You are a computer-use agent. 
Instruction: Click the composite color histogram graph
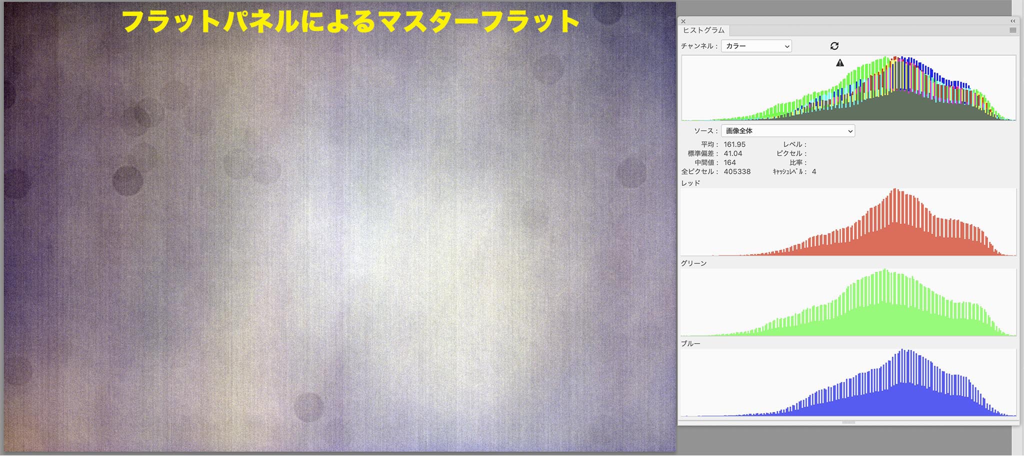click(848, 88)
